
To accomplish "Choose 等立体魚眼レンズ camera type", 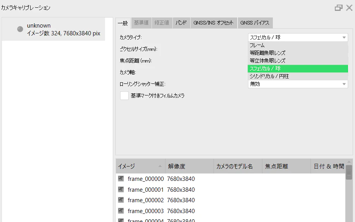I will (x=298, y=61).
